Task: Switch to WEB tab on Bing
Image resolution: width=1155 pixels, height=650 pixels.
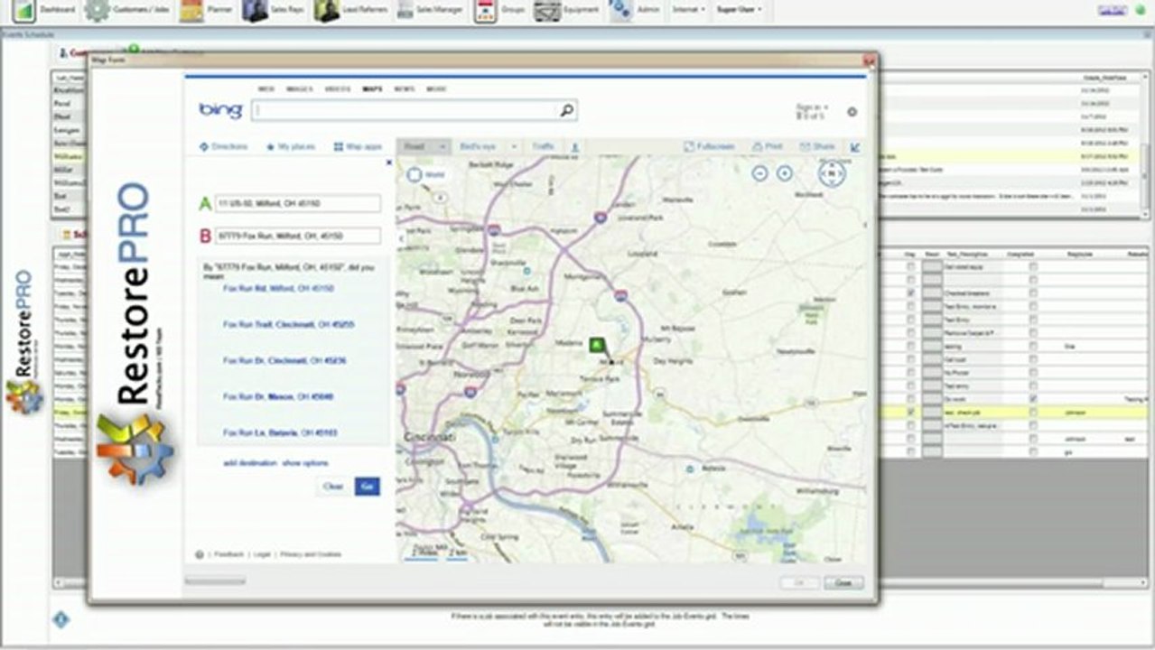Action: coord(266,89)
